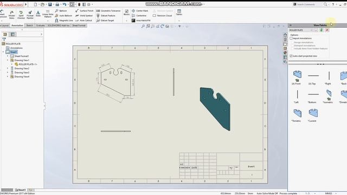Click the filter icon in the feature tree

(4, 40)
